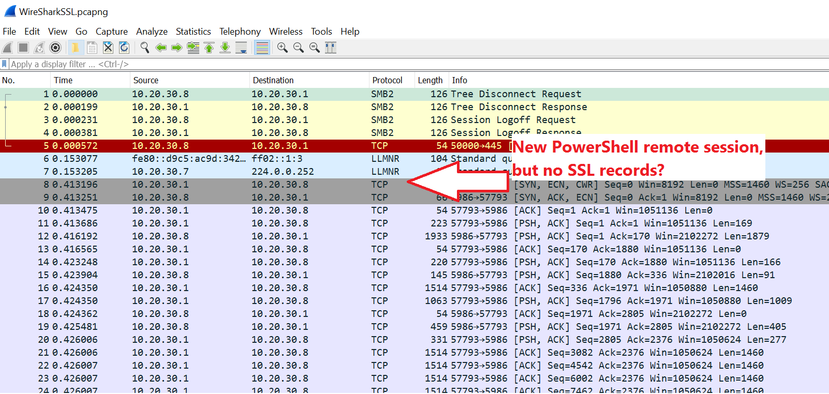
Task: Open the View menu
Action: (x=57, y=32)
